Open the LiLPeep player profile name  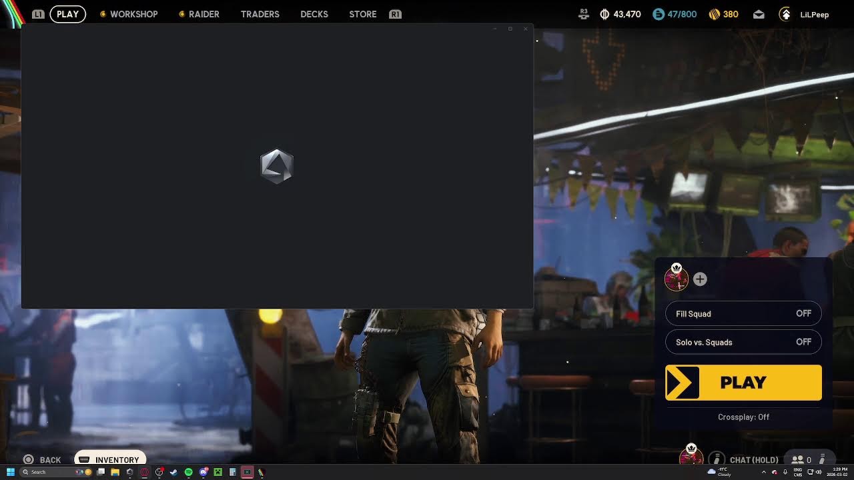click(x=814, y=15)
